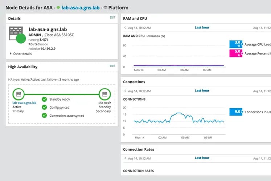Toggle Connections In Use legend swatch
271x181 pixels.
pyautogui.click(x=236, y=112)
